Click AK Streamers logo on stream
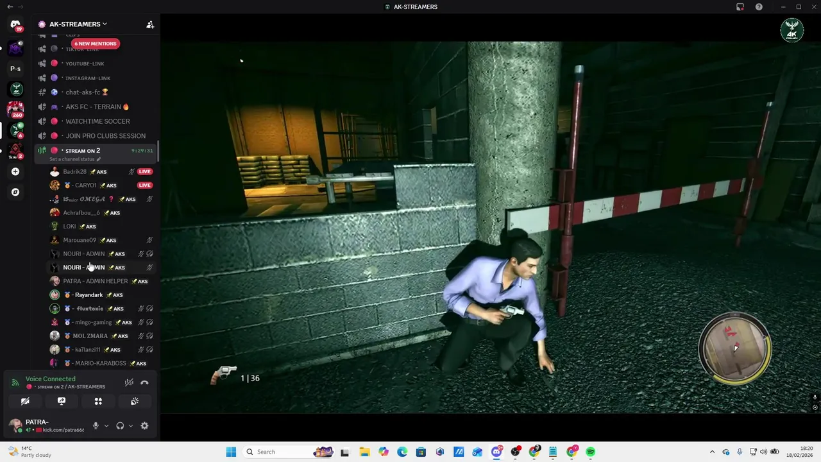The width and height of the screenshot is (821, 462). click(792, 31)
